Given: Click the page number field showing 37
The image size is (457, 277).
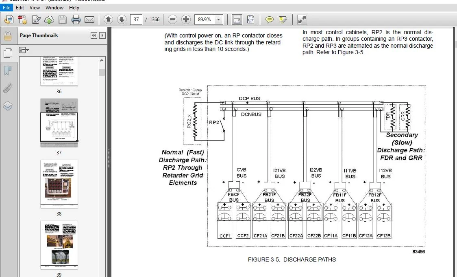Looking at the screenshot, I should [x=136, y=20].
